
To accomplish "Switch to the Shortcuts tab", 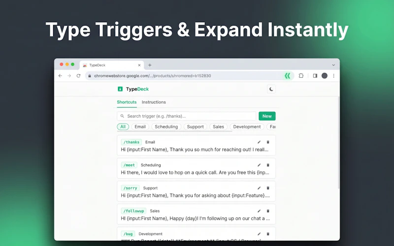I will (127, 102).
